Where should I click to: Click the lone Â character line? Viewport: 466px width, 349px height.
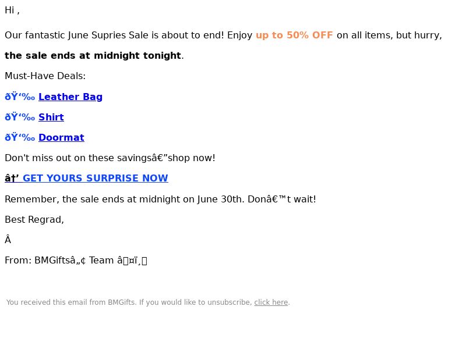[8, 240]
